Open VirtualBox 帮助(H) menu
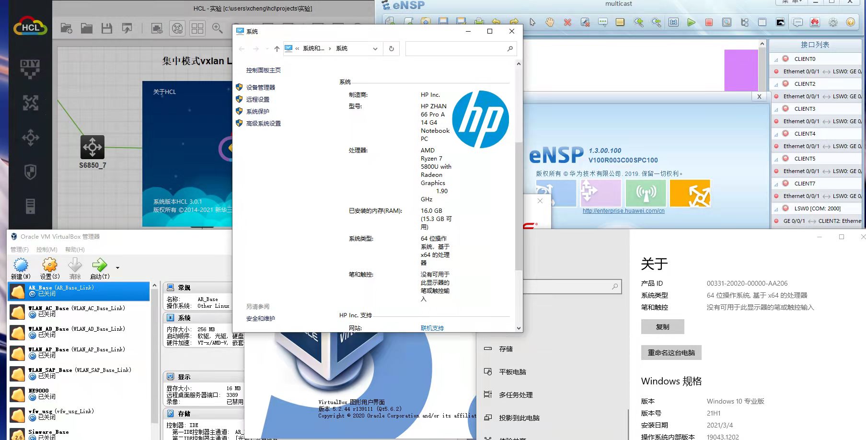 pyautogui.click(x=75, y=250)
